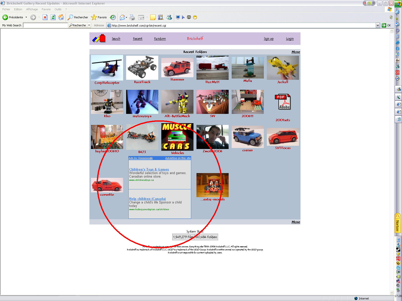Open the Hammer folder thumbnail
Image resolution: width=402 pixels, height=301 pixels.
click(x=177, y=68)
